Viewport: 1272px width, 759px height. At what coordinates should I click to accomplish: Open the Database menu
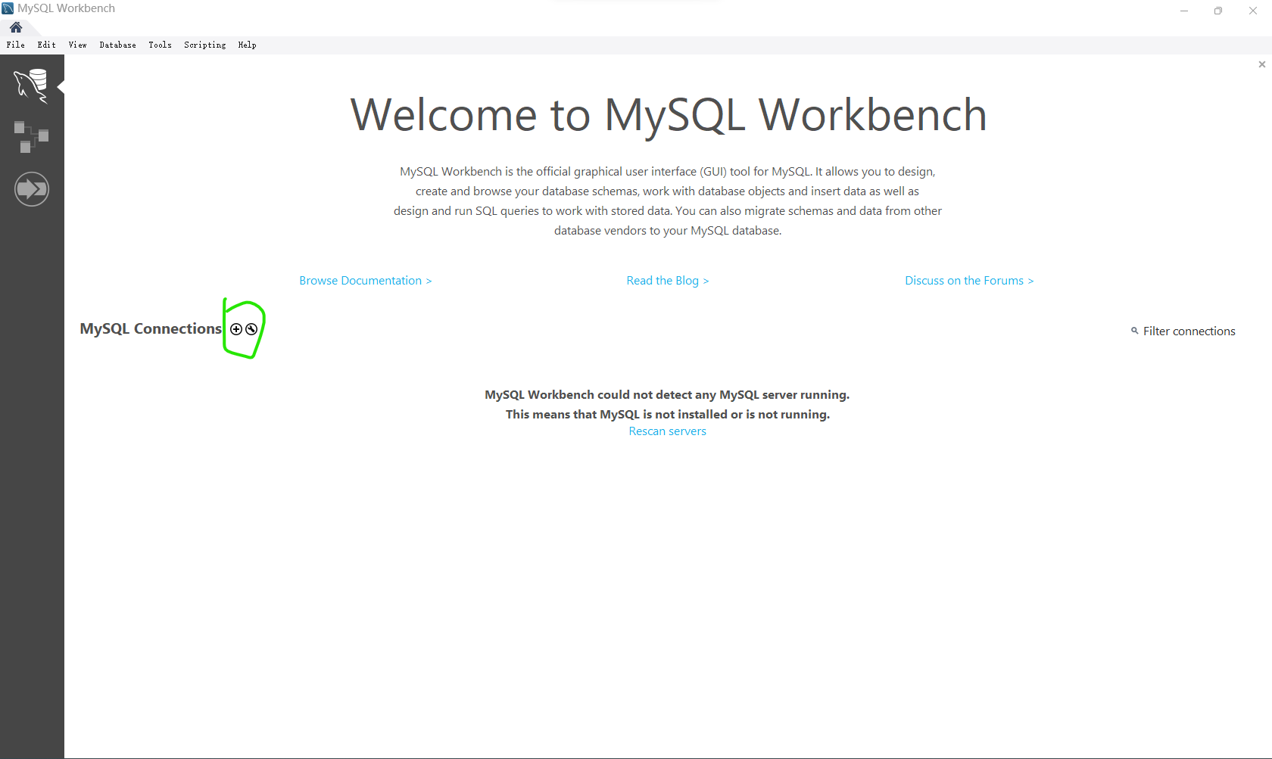118,45
